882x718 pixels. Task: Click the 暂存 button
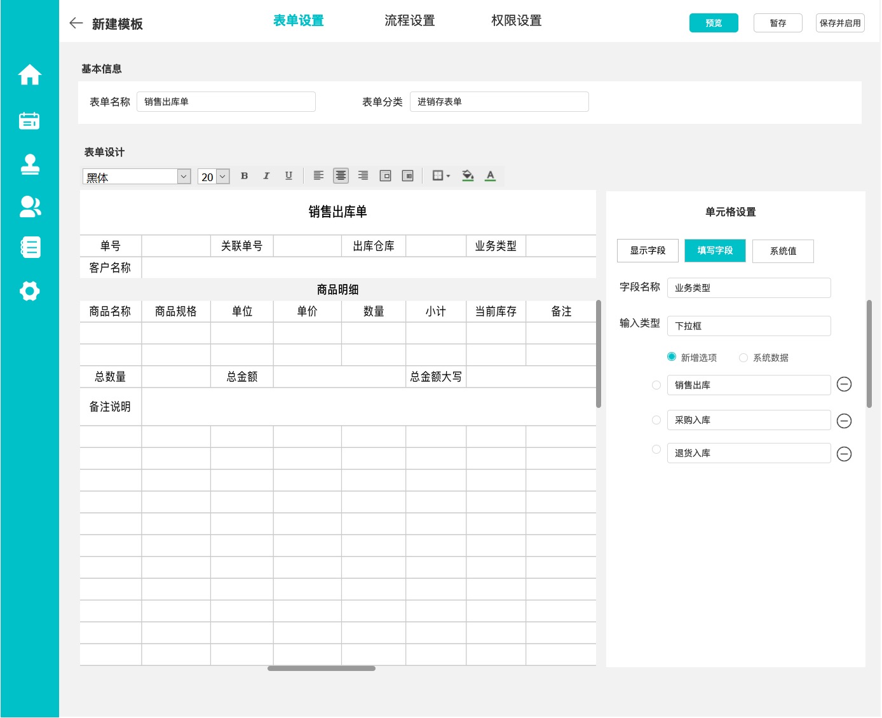tap(778, 23)
